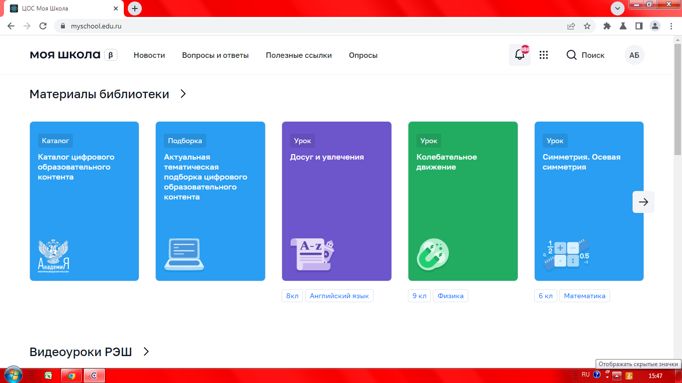The height and width of the screenshot is (383, 682).
Task: Expand Видеоуроки РЭШ section chevron
Action: point(146,352)
